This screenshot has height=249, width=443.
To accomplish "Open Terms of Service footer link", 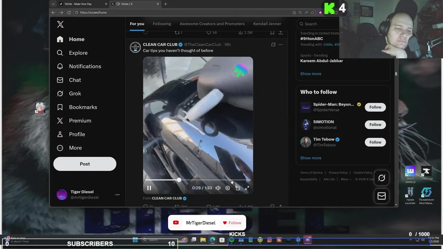I will pyautogui.click(x=311, y=173).
